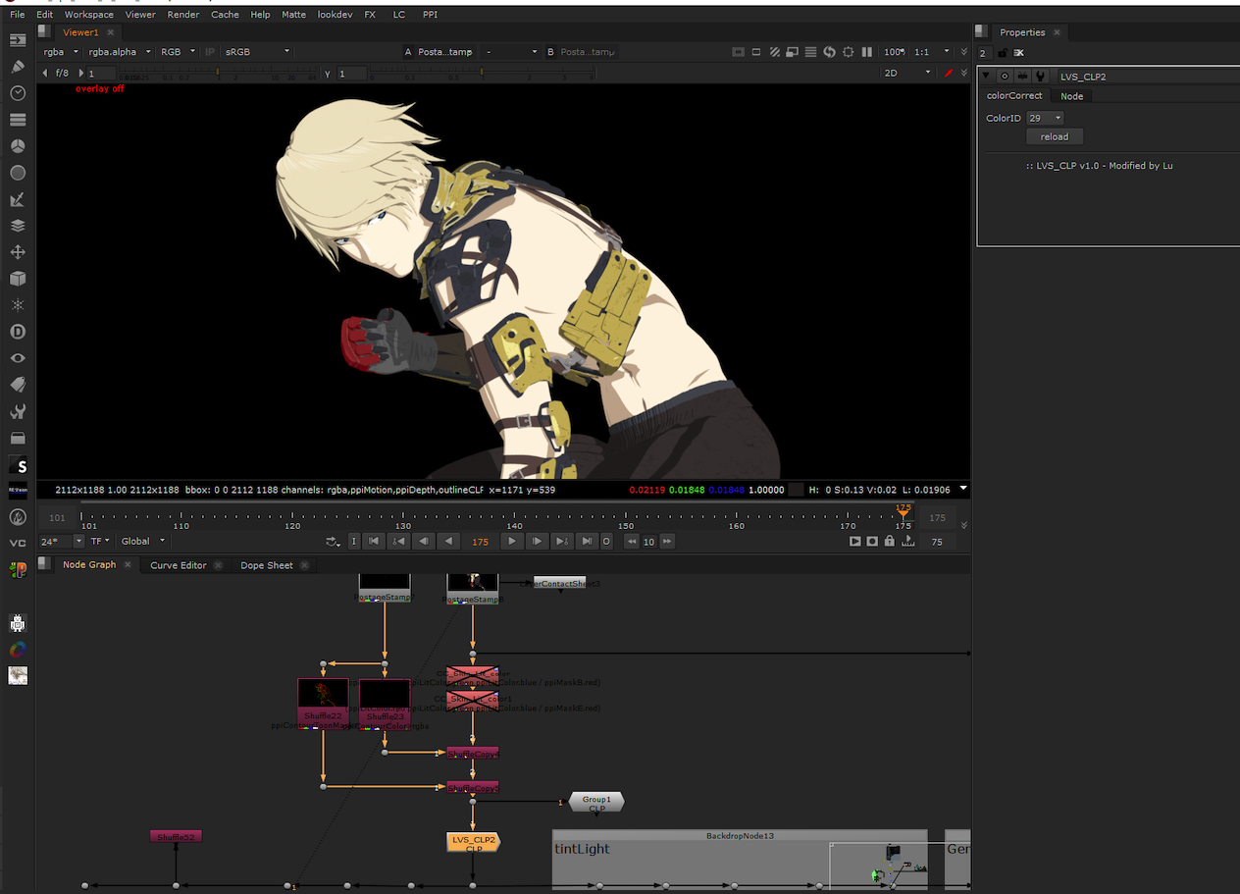Viewport: 1240px width, 894px height.
Task: Open the 3D nodes cube icon
Action: 18,279
